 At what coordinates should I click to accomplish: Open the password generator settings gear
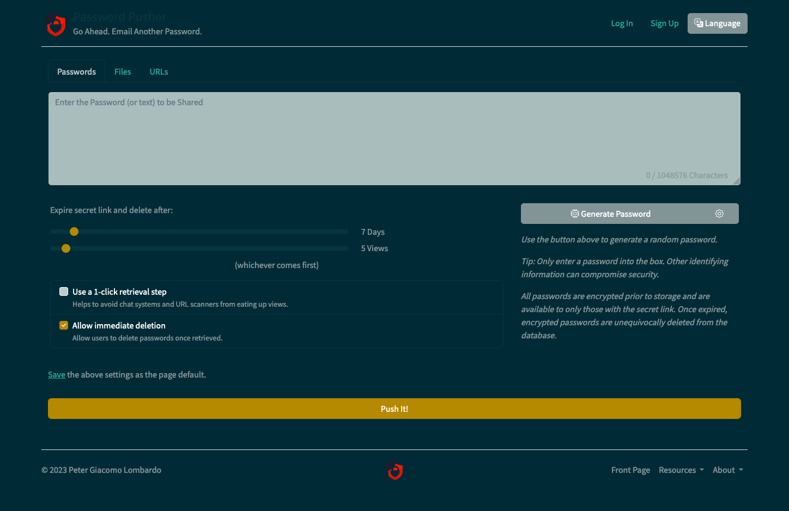[719, 214]
